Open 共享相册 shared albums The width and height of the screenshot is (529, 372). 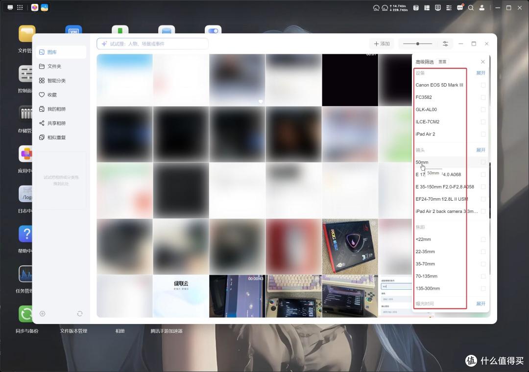click(61, 123)
